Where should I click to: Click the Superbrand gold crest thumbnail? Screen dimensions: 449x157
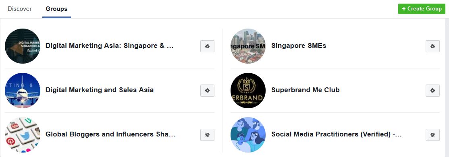pos(248,90)
